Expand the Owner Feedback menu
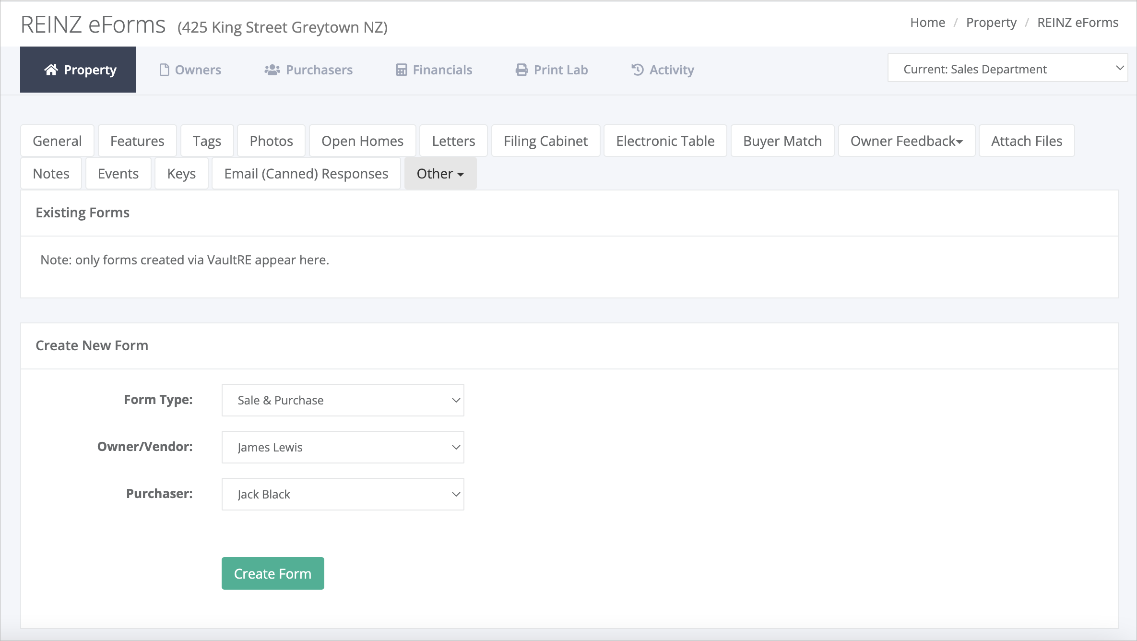 [x=906, y=141]
